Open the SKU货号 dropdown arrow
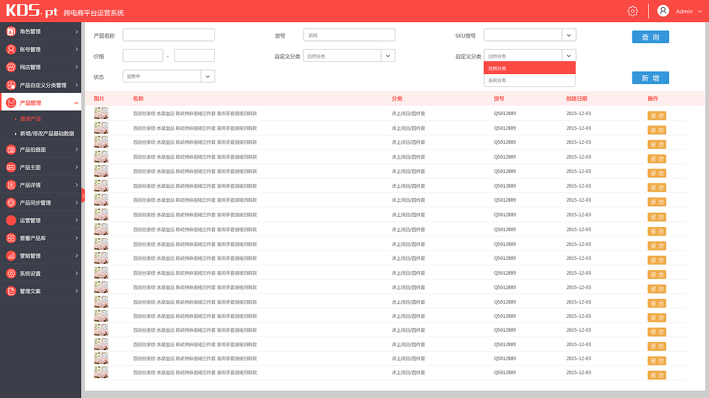Viewport: 709px width, 398px height. coord(569,35)
